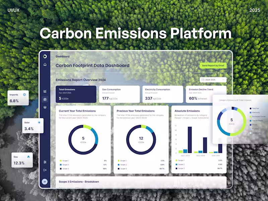Click Scope 2 swatch in Previous Year legend
The width and height of the screenshot is (268, 201).
[119, 165]
